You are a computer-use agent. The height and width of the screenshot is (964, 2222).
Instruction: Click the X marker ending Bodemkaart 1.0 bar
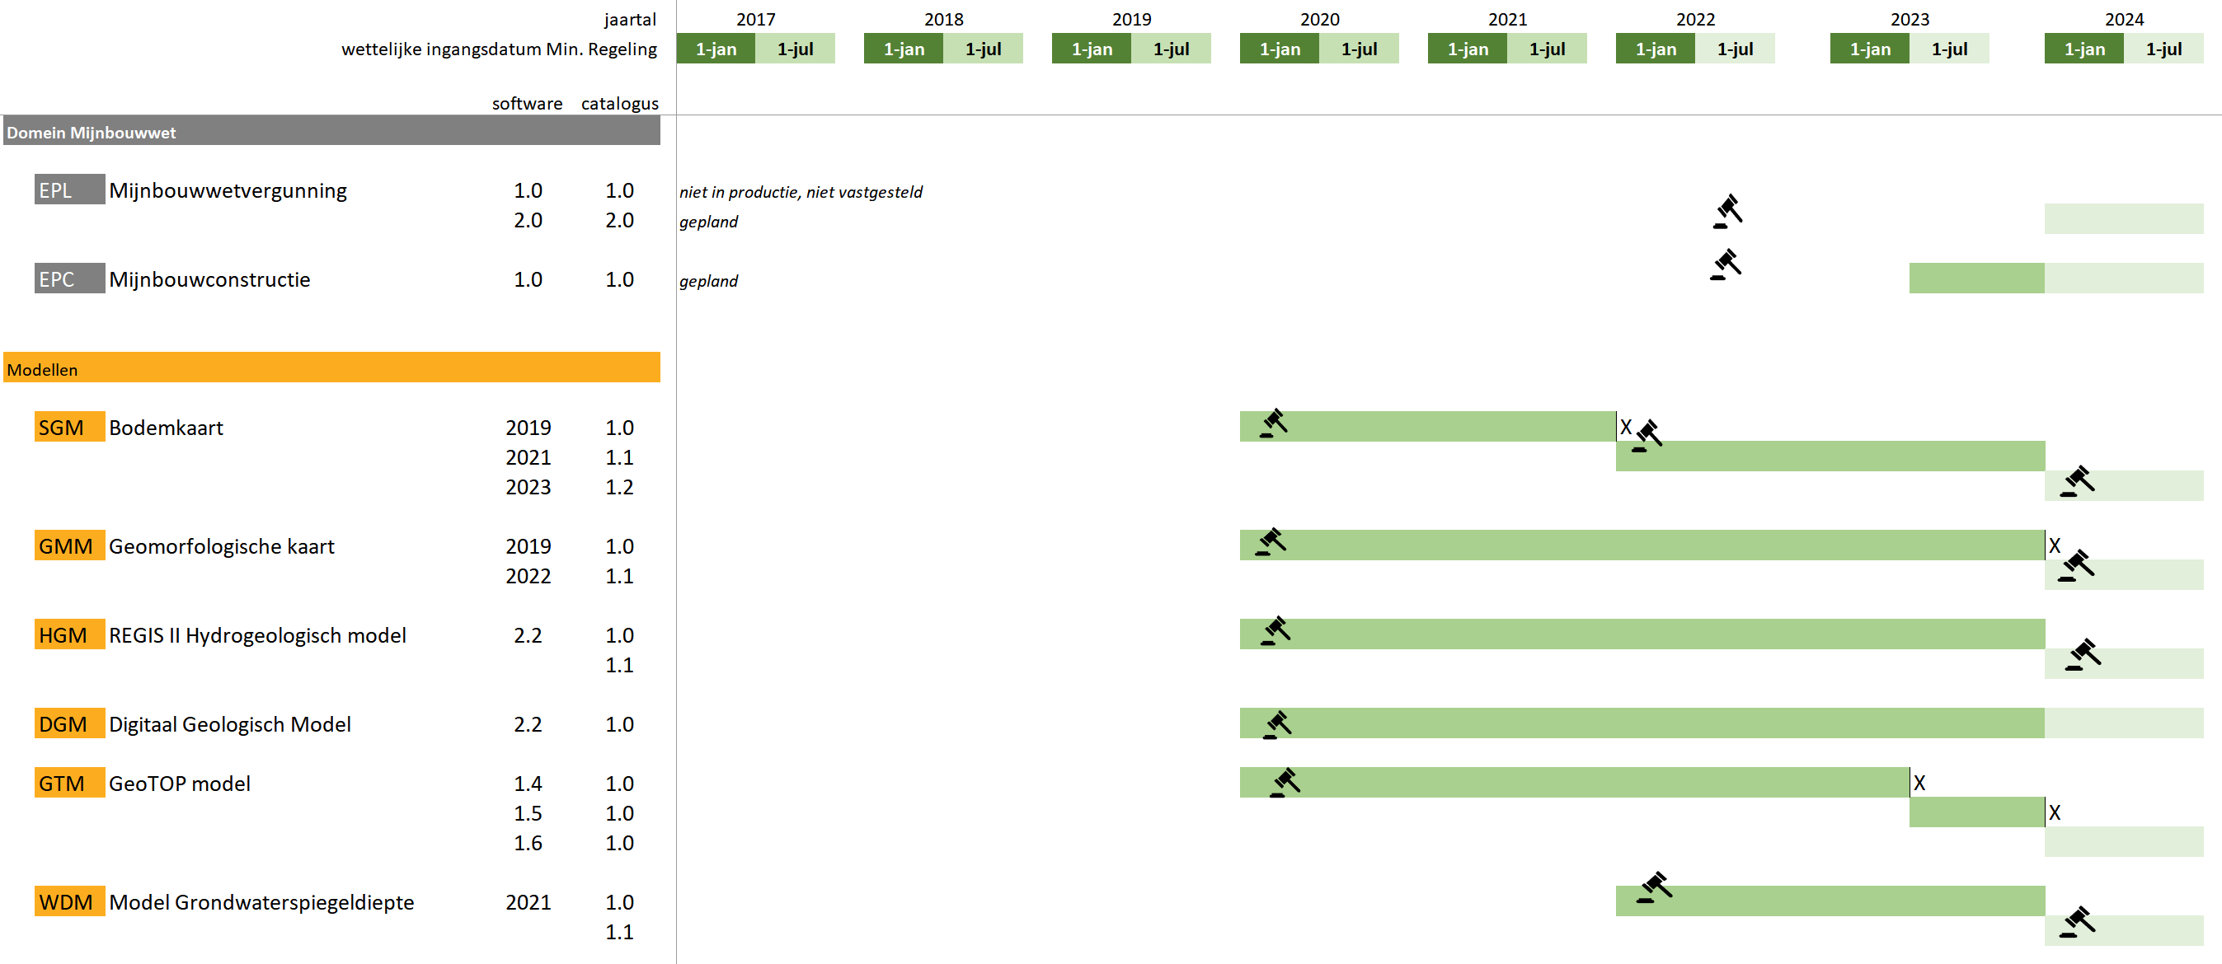[1626, 427]
